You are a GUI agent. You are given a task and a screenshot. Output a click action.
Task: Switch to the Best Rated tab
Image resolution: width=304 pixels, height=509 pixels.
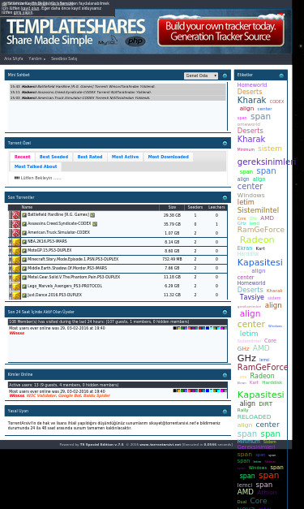coord(90,157)
